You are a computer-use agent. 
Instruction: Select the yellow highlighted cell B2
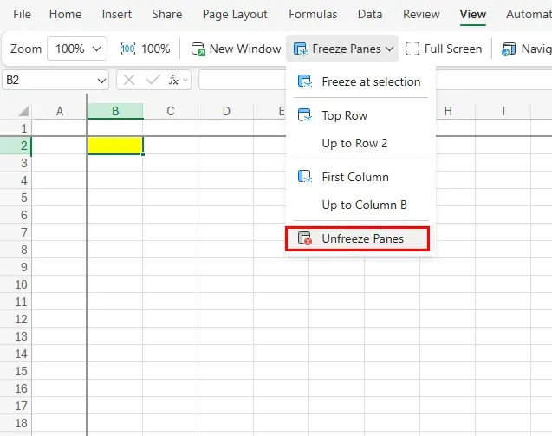(x=115, y=146)
